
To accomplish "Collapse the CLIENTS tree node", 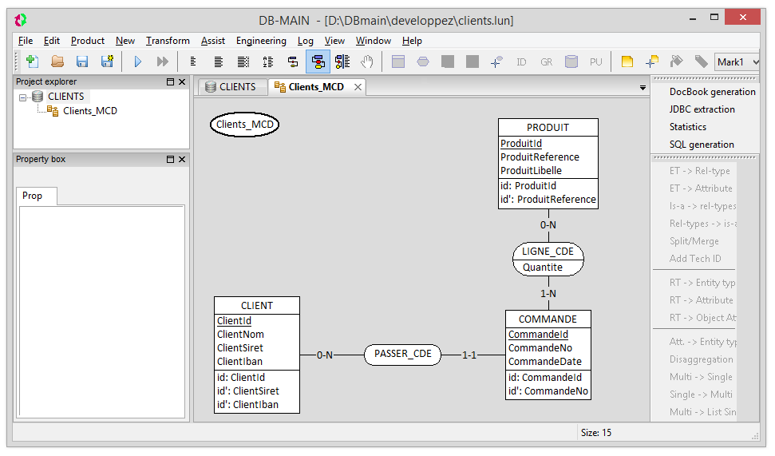I will 22,97.
